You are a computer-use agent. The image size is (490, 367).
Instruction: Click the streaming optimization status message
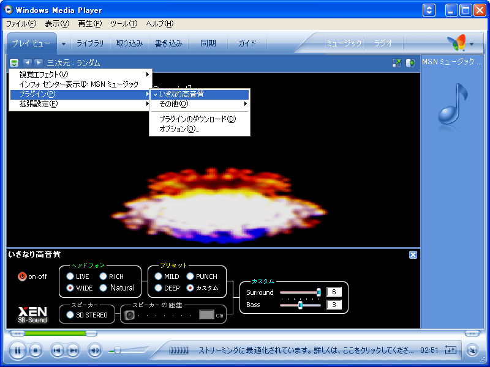306,350
